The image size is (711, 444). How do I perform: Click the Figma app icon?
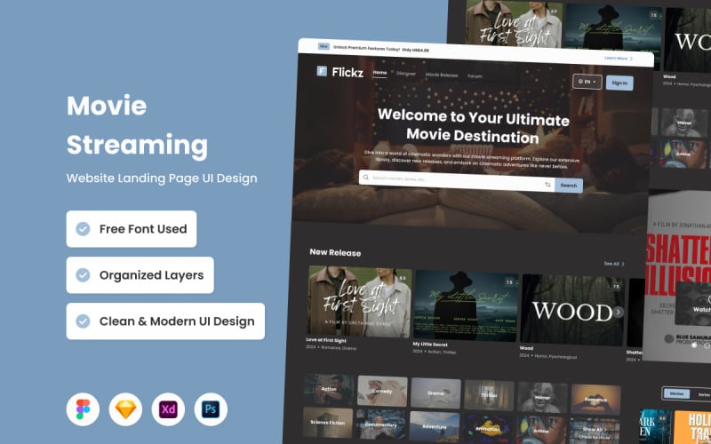click(x=83, y=409)
